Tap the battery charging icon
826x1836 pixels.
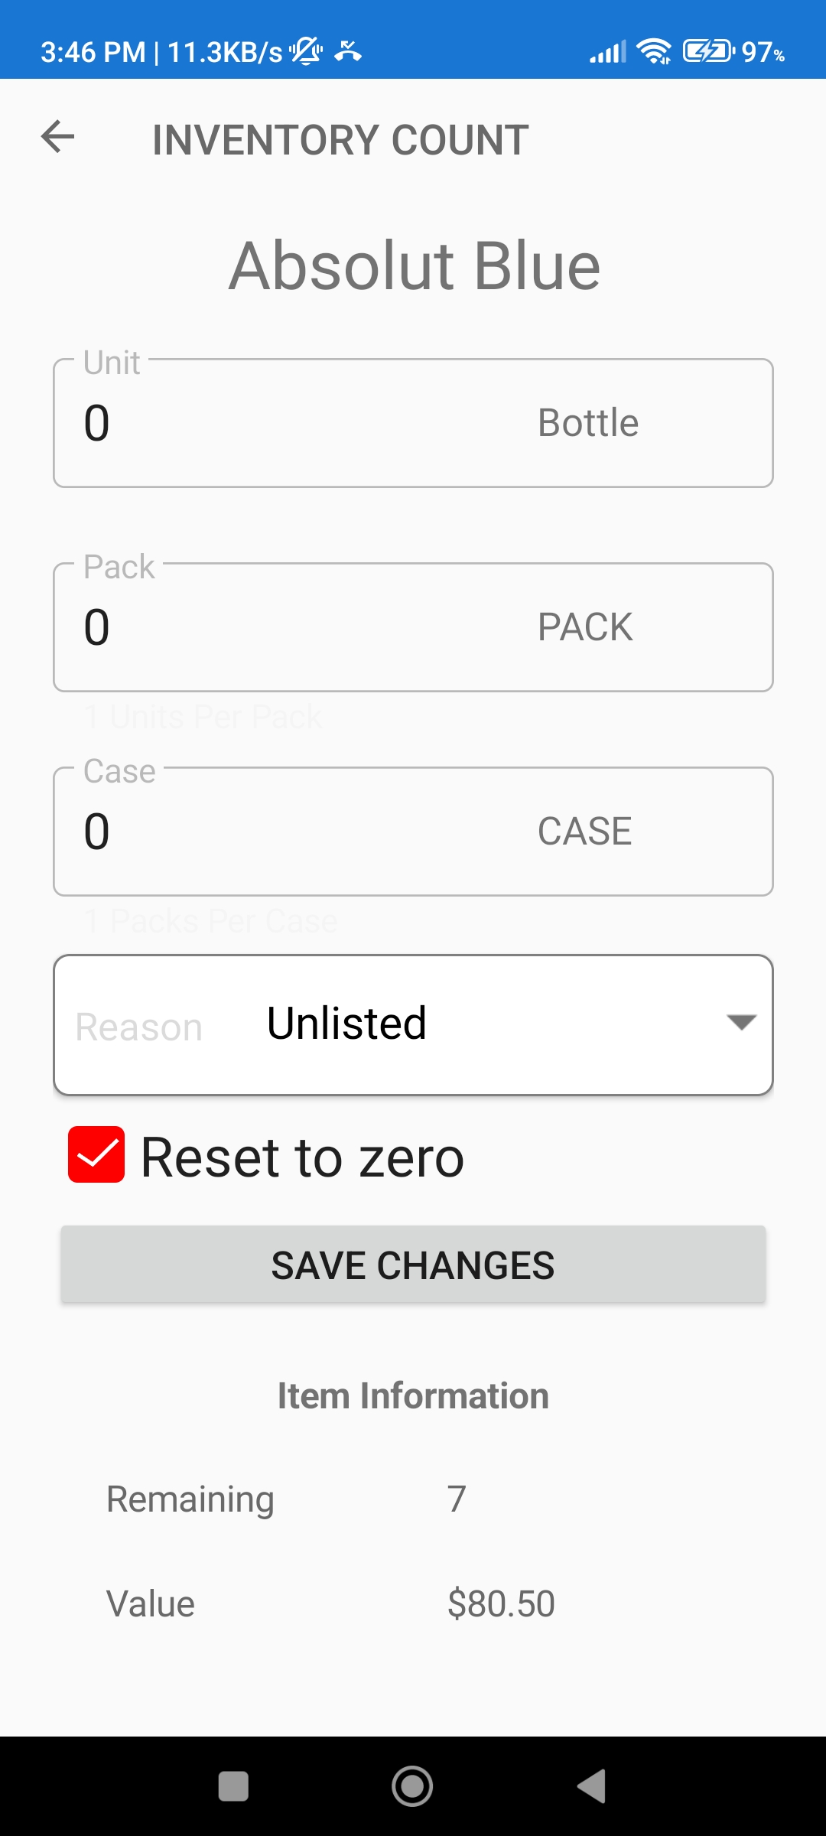pyautogui.click(x=707, y=52)
